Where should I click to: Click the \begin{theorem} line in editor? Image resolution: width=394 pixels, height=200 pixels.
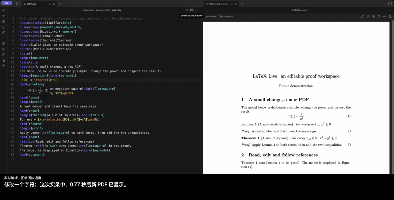point(62,115)
